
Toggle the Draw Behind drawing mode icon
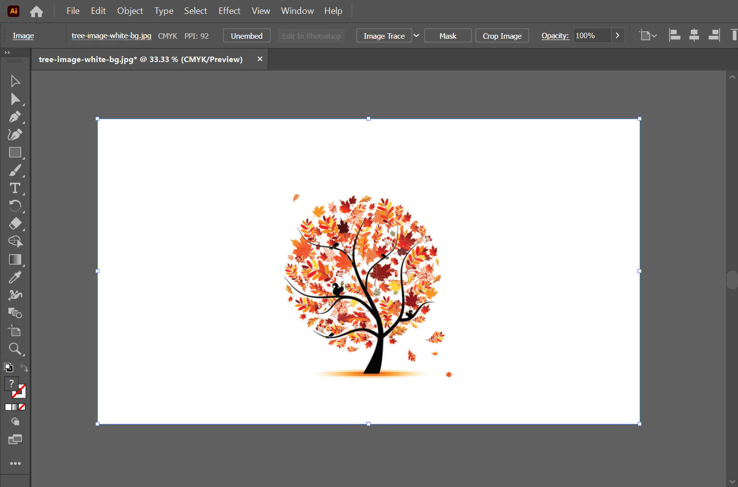[x=15, y=421]
